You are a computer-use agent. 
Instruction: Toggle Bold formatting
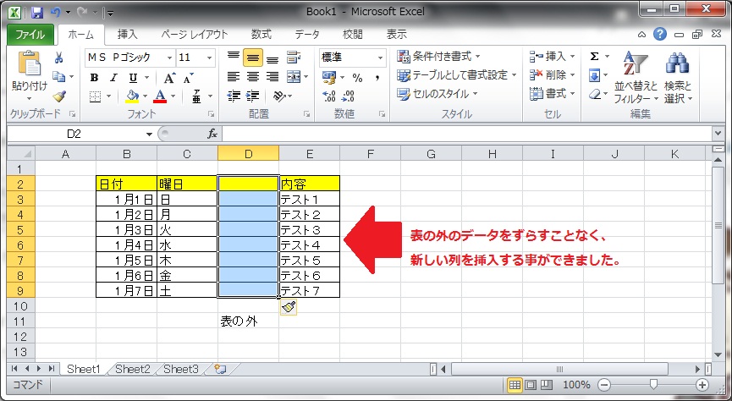tap(94, 78)
